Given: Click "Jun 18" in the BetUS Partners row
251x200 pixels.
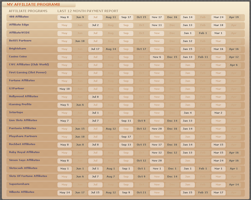Looking at the screenshot, I should [x=80, y=41].
